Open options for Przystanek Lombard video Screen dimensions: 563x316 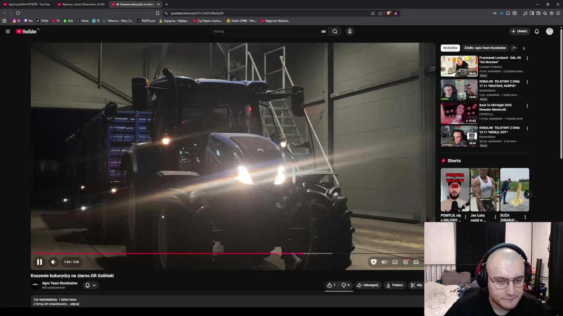point(527,58)
